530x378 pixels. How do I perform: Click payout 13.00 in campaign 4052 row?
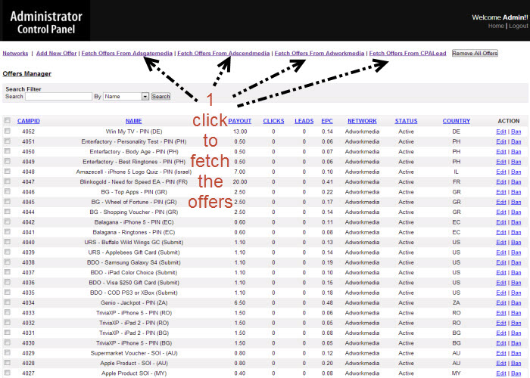(x=240, y=132)
